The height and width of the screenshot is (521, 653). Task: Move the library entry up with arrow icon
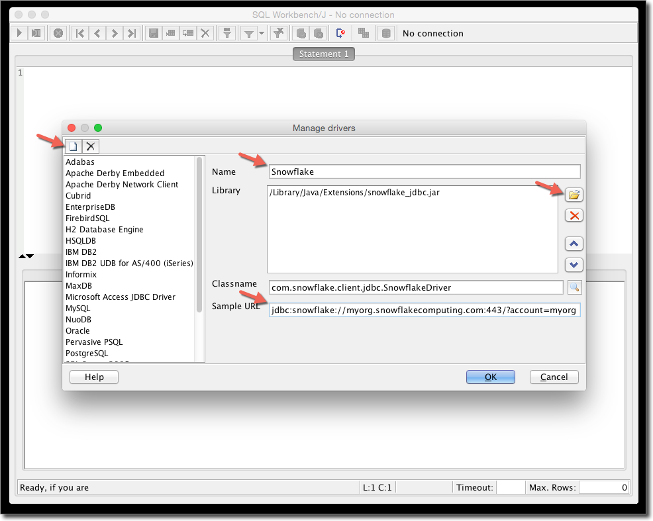574,243
